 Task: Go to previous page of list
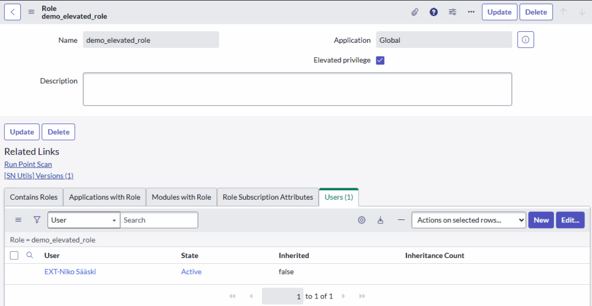click(x=251, y=296)
